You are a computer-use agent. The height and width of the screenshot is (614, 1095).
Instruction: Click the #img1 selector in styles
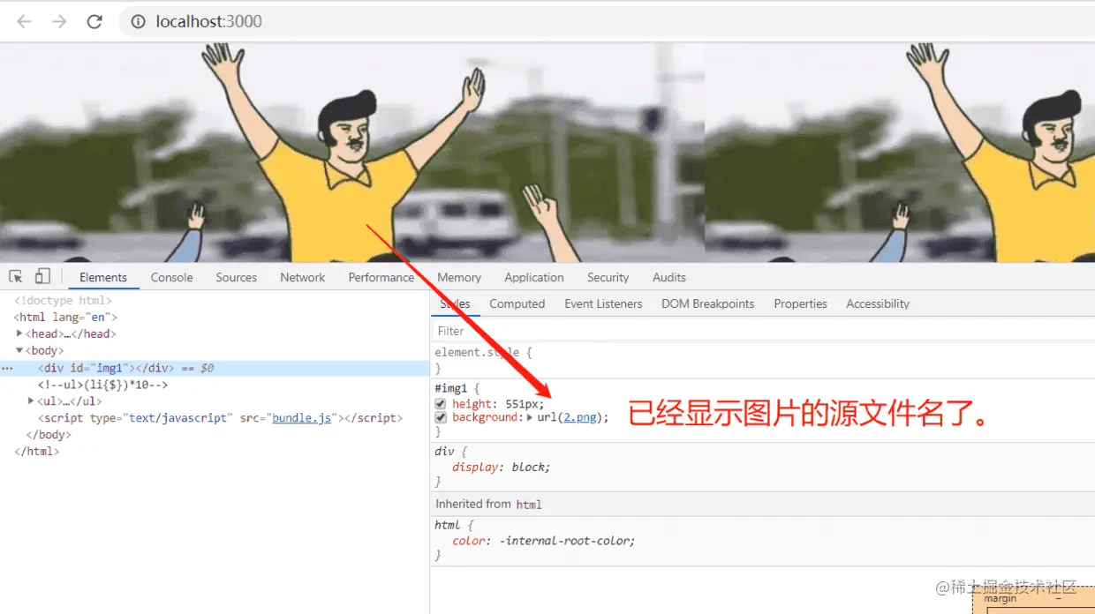coord(453,388)
